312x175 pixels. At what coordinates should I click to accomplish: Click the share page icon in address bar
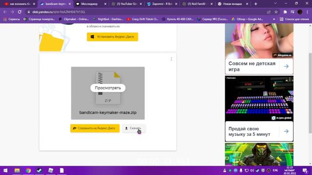tap(269, 12)
